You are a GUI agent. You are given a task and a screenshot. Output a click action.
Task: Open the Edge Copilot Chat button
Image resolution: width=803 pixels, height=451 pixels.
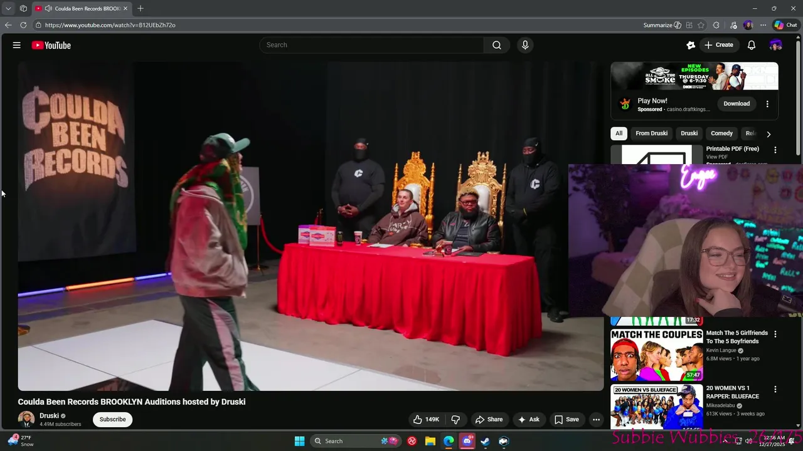tap(785, 25)
